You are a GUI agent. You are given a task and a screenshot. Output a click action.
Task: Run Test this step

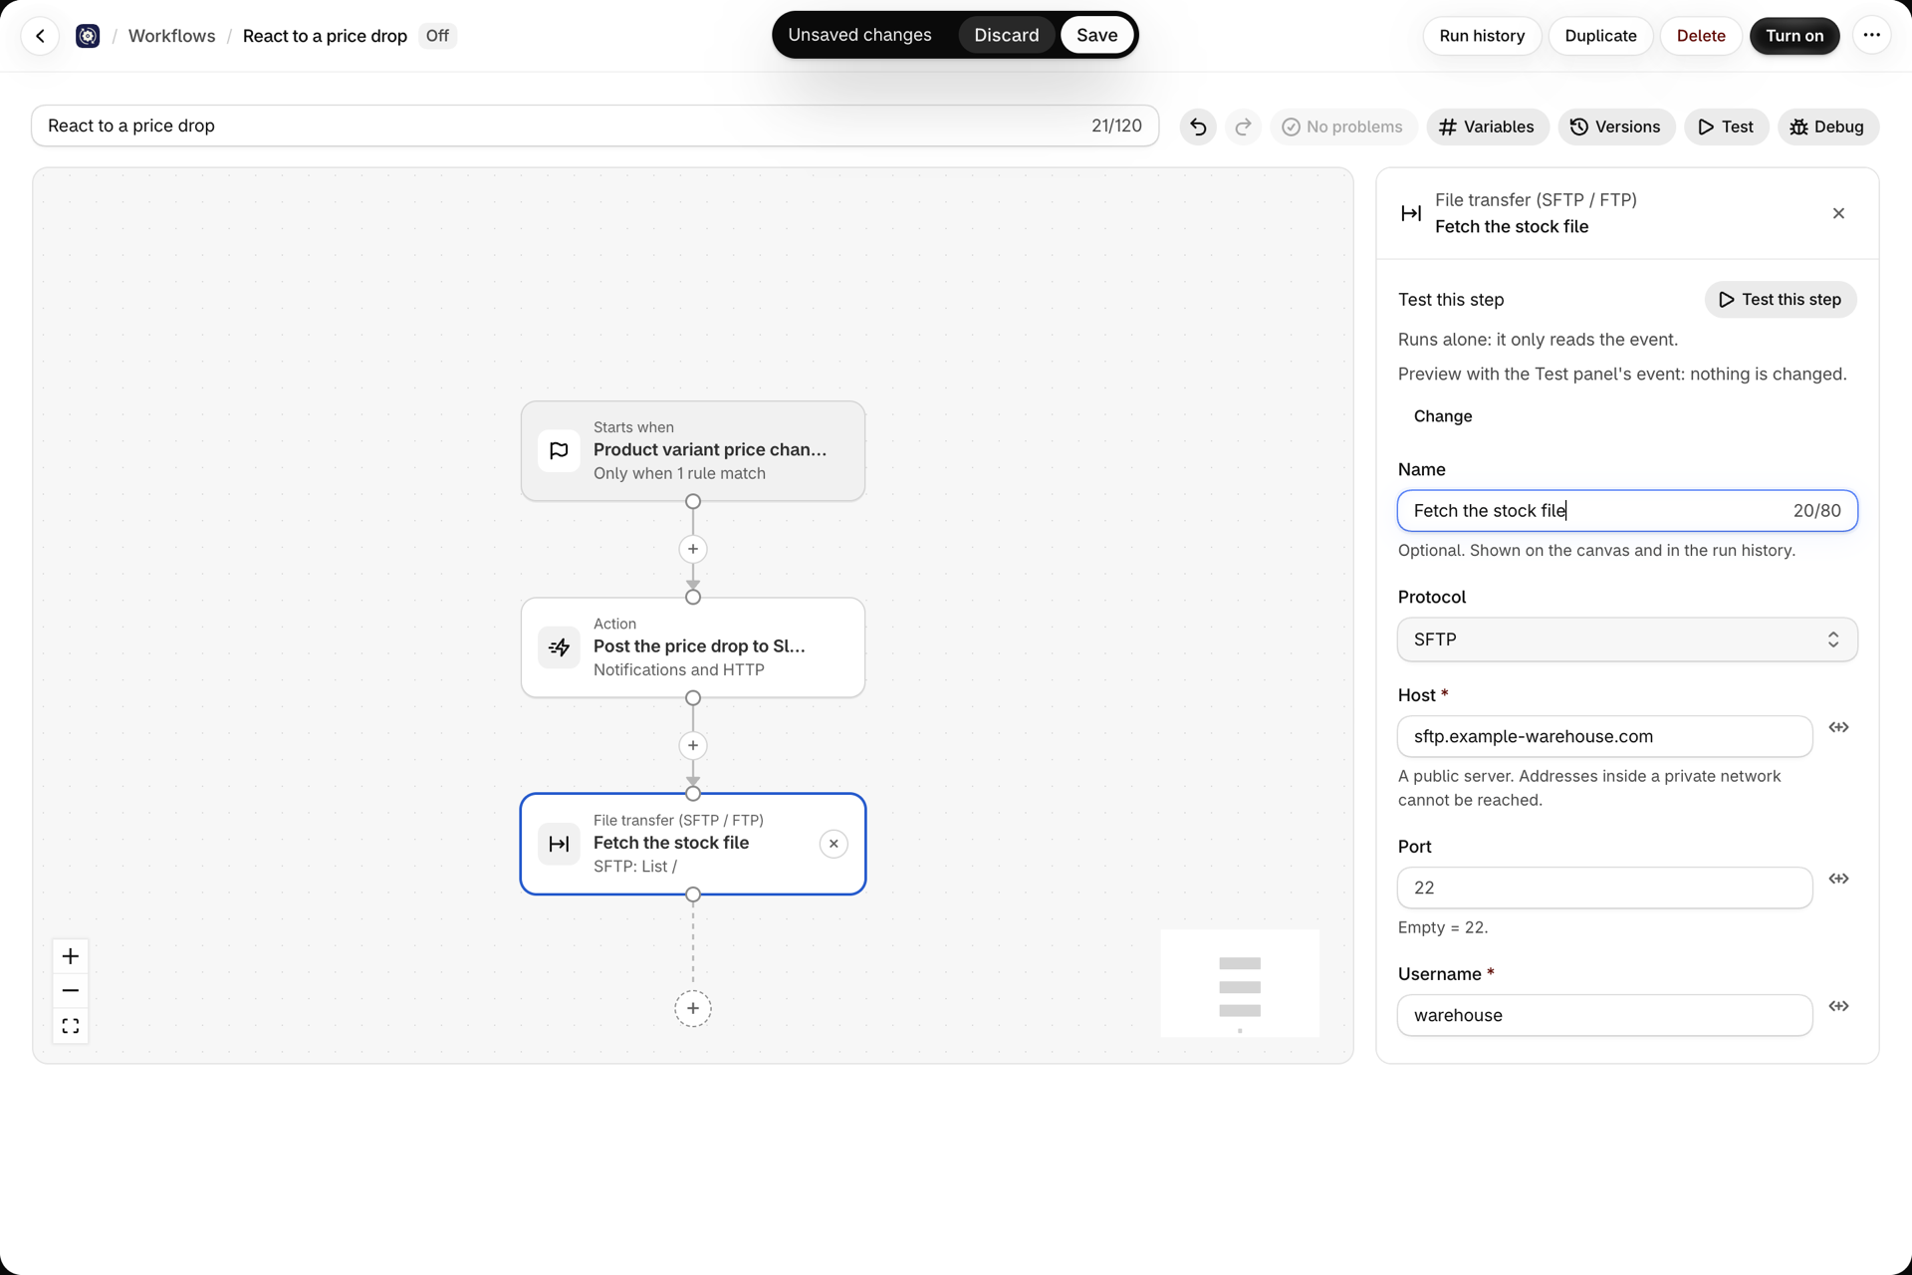click(x=1781, y=300)
